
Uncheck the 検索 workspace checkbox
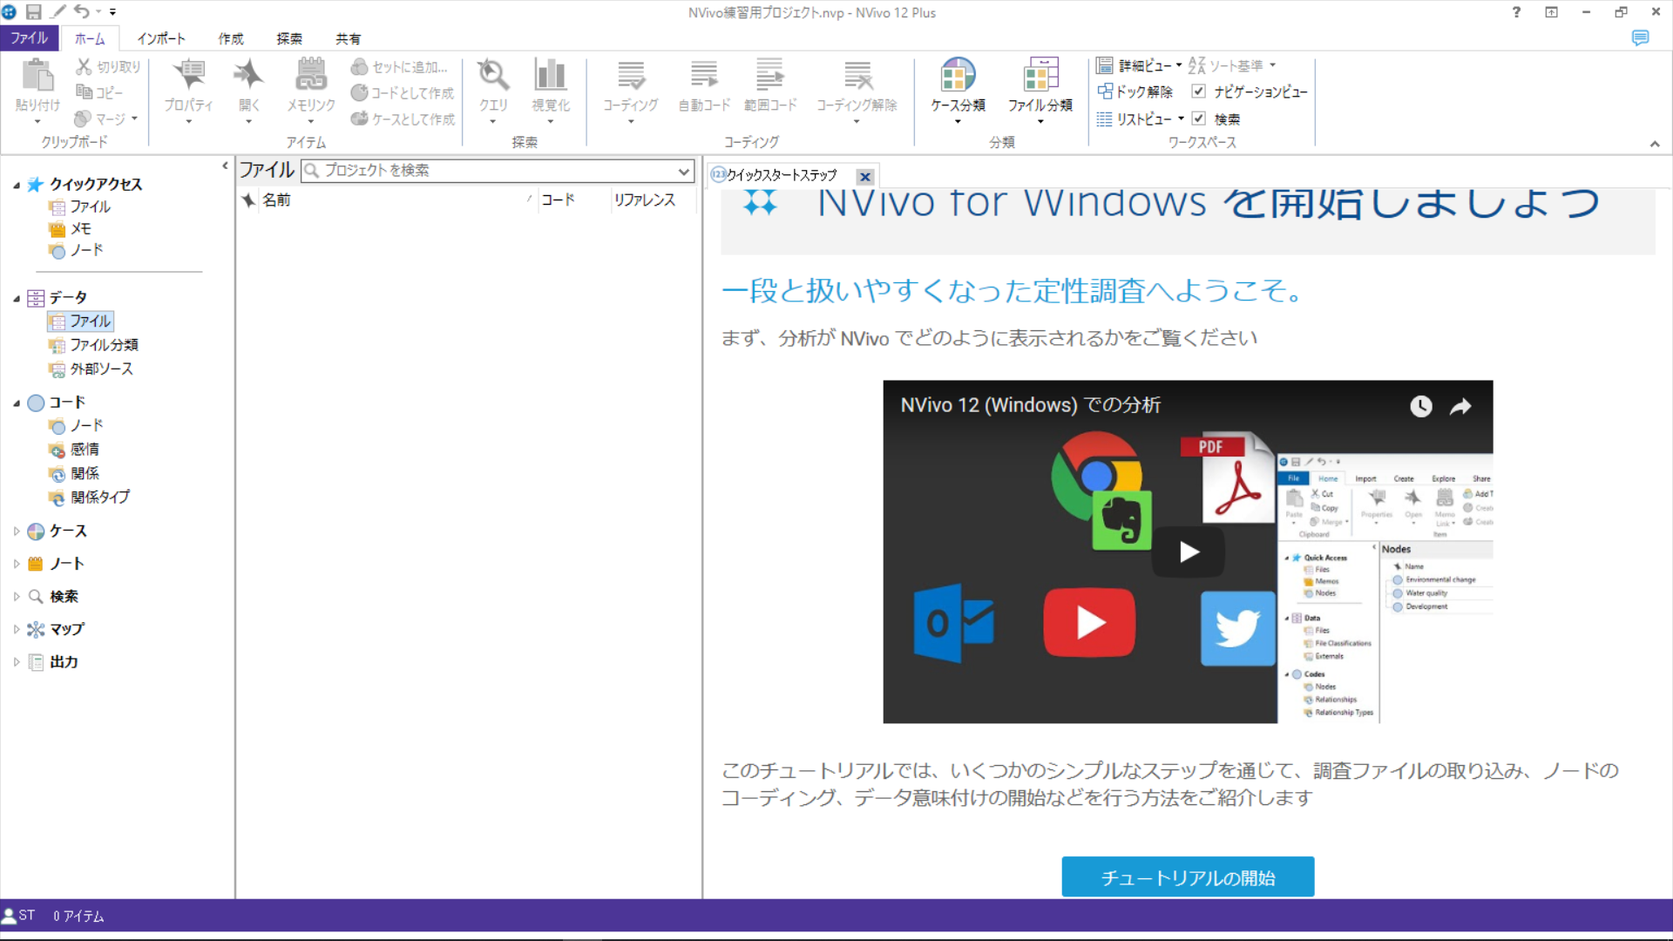tap(1199, 118)
